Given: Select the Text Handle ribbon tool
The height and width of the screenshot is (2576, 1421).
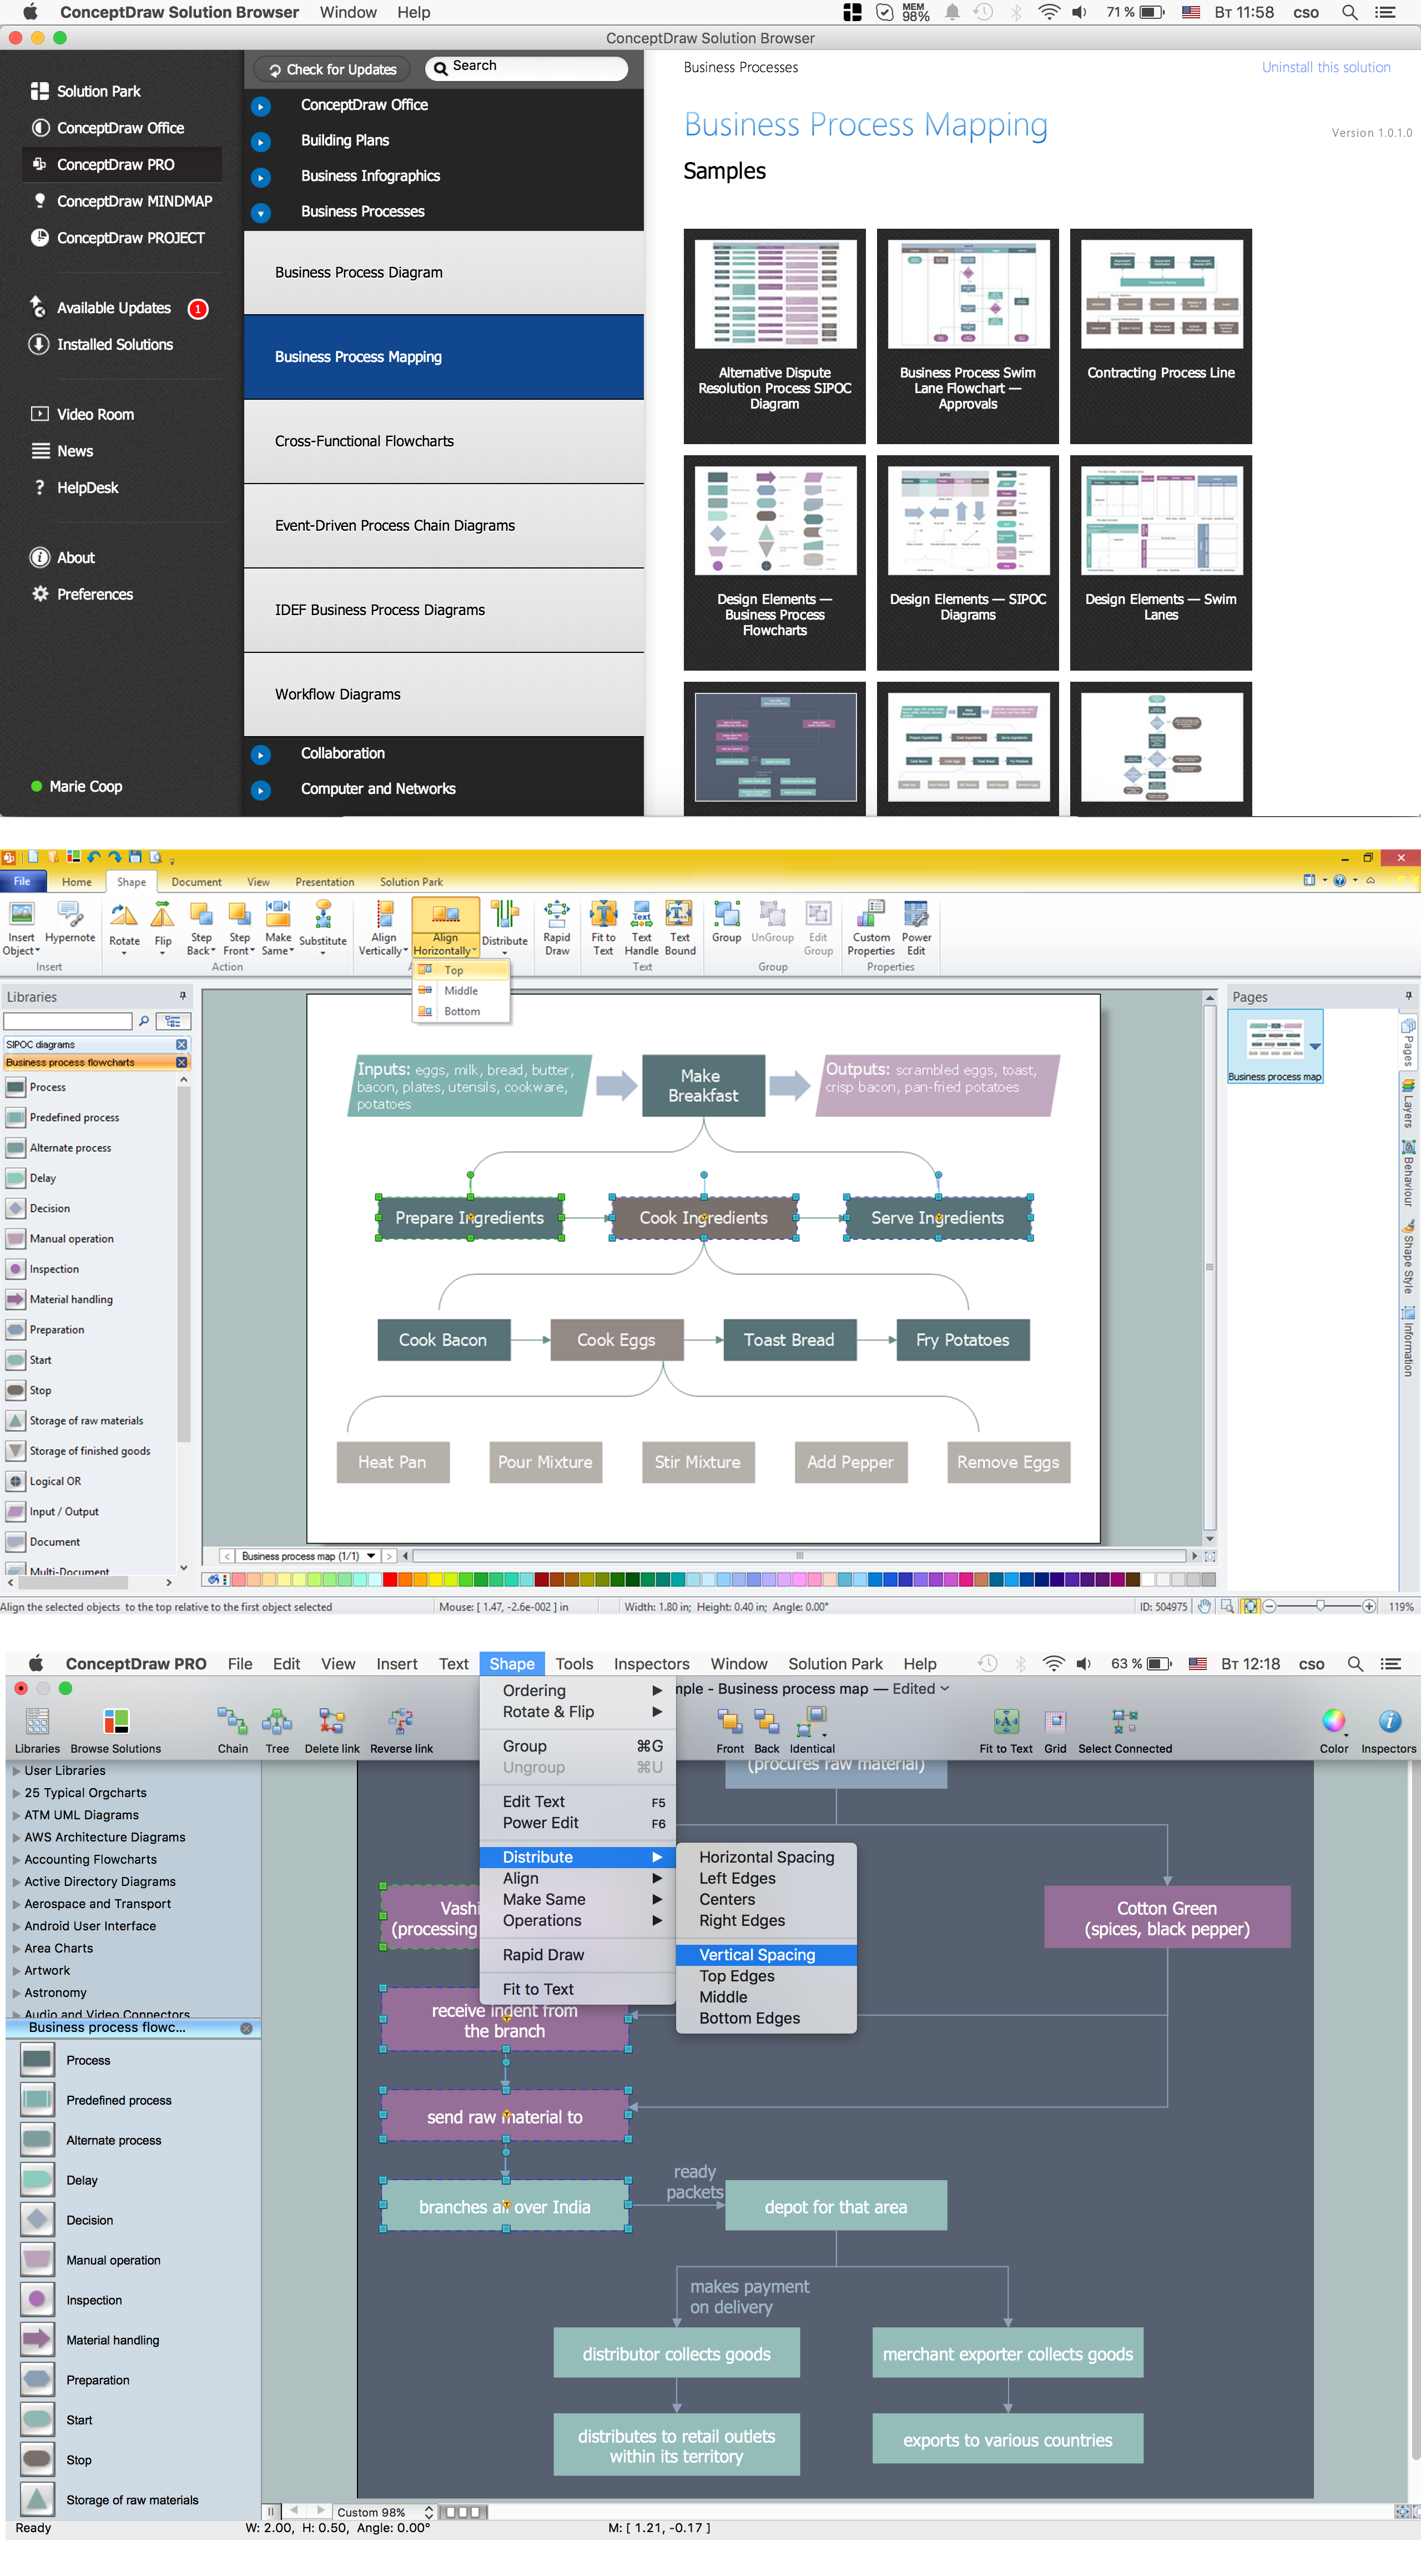Looking at the screenshot, I should click(641, 927).
